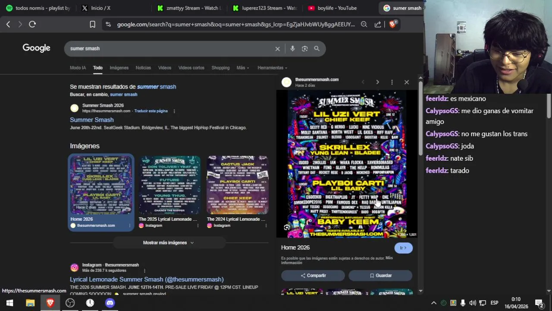
Task: Show previous image in the preview panel
Action: 363,82
